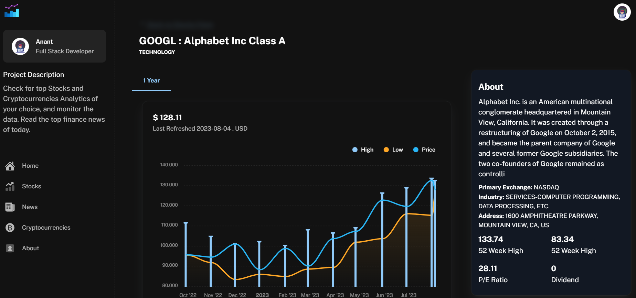Click the 28.11 P/E Ratio value
The height and width of the screenshot is (298, 636).
coord(488,268)
